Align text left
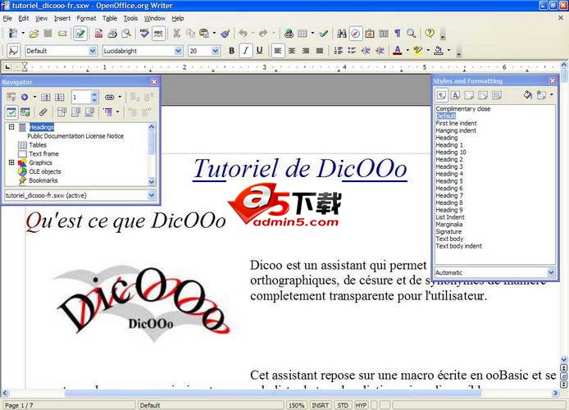Viewport: 569px width, 410px height. pos(278,51)
